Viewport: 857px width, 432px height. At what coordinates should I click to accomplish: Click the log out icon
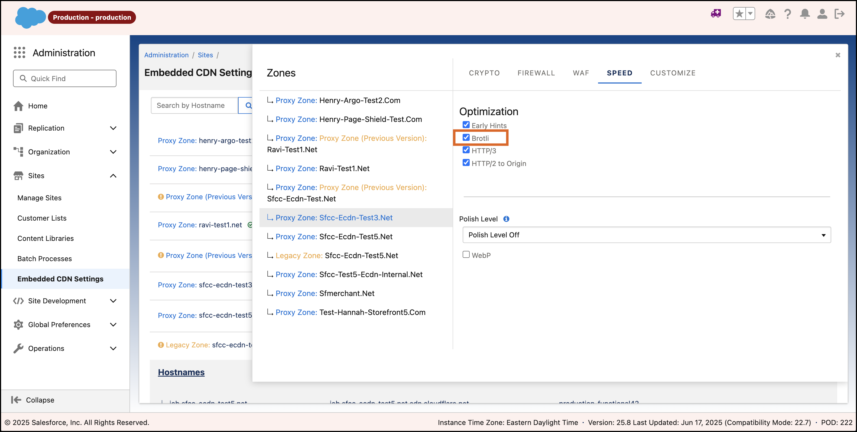839,14
